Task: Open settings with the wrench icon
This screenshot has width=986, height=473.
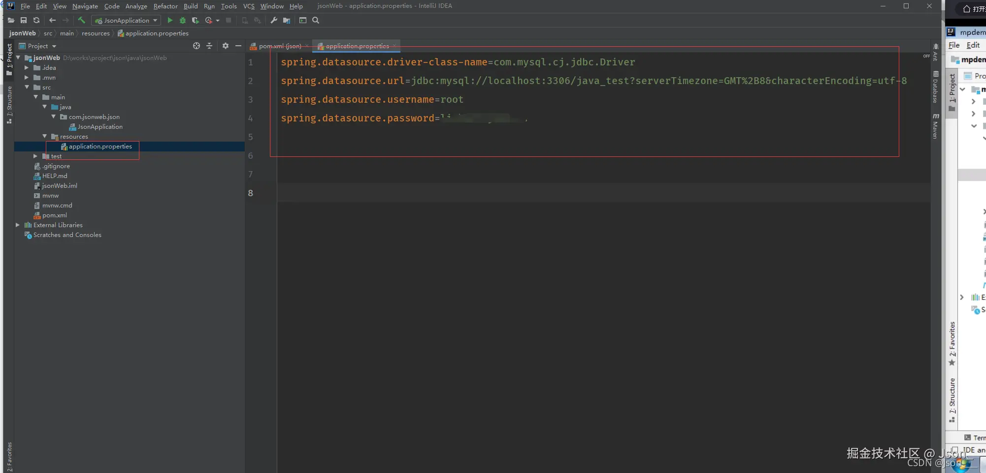Action: 274,20
